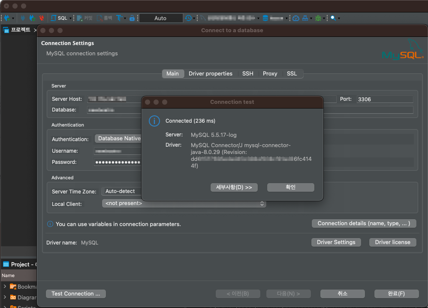Open the Auto transaction mode box
This screenshot has height=308, width=428.
[x=161, y=18]
